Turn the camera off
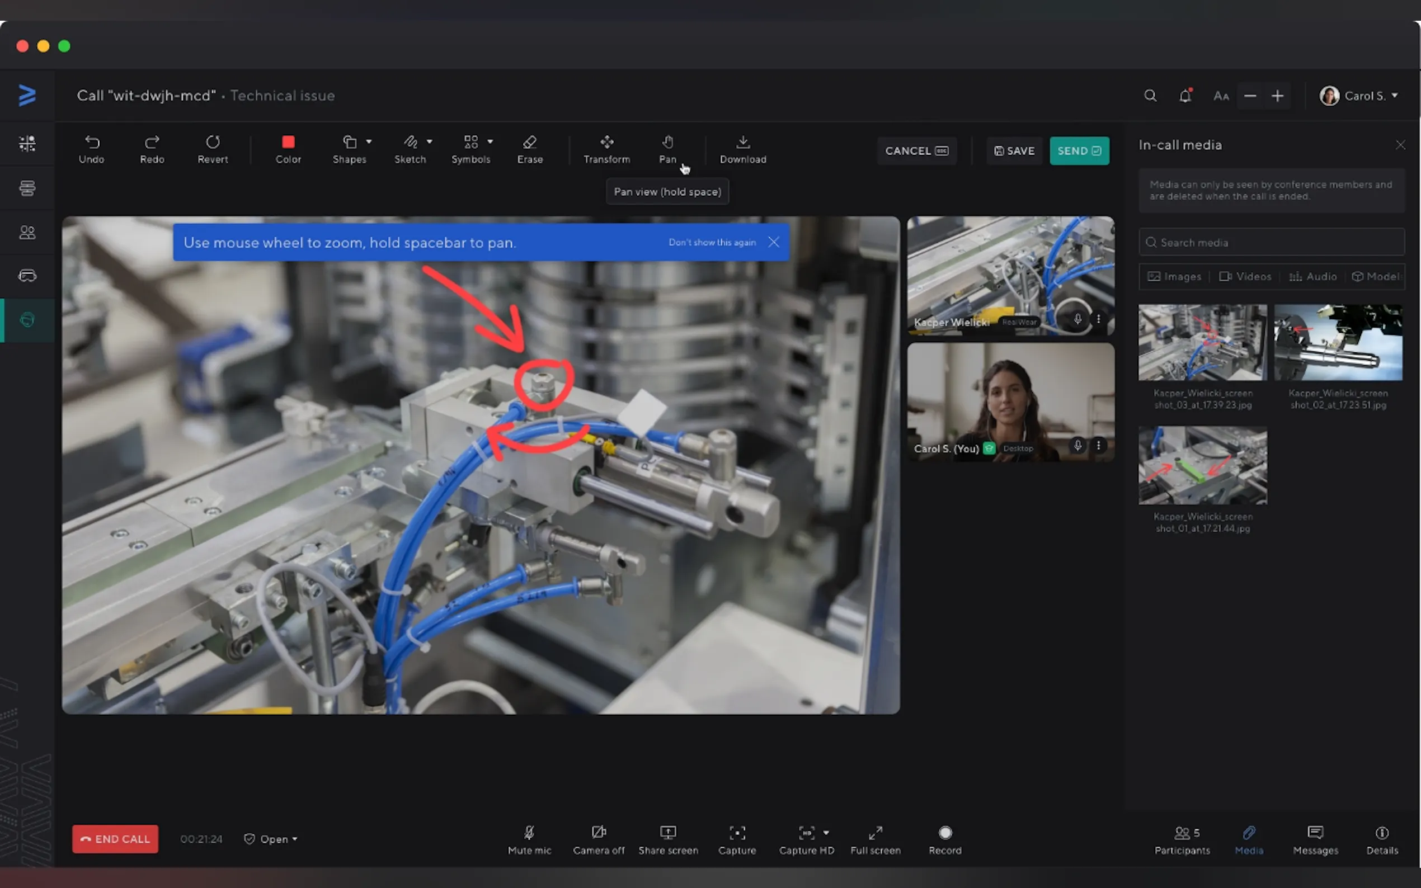Viewport: 1421px width, 888px height. tap(598, 833)
